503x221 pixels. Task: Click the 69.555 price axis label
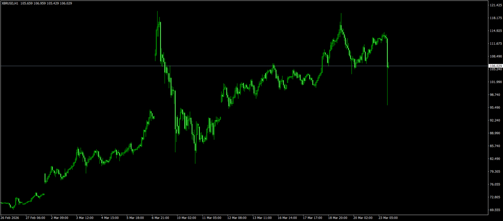coord(496,210)
